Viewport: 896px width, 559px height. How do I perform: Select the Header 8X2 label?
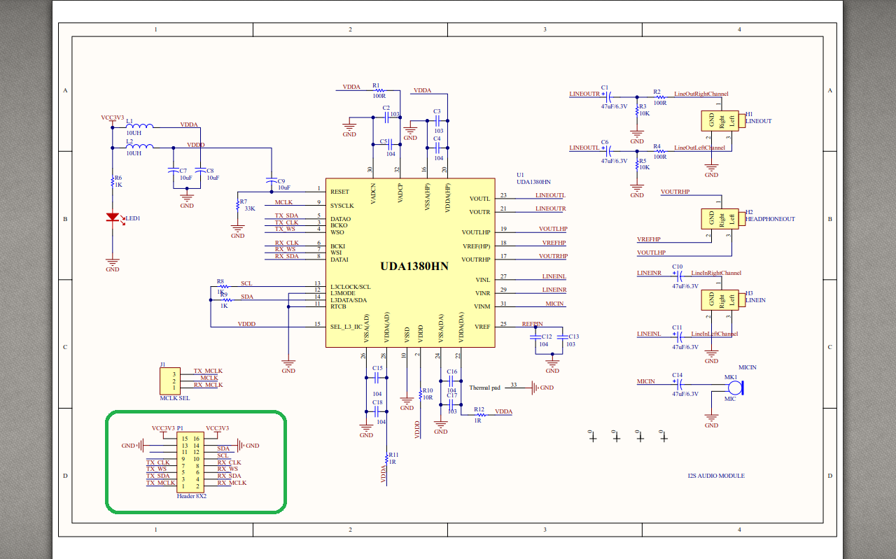point(192,495)
